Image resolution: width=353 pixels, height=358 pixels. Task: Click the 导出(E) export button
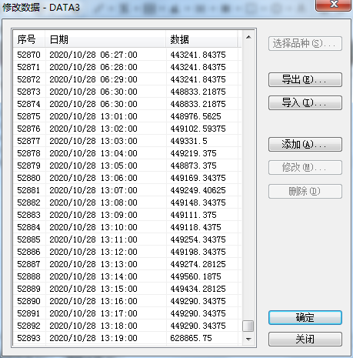pos(305,79)
